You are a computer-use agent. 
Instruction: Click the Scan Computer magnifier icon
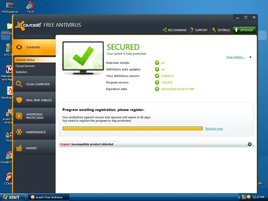pos(19,84)
